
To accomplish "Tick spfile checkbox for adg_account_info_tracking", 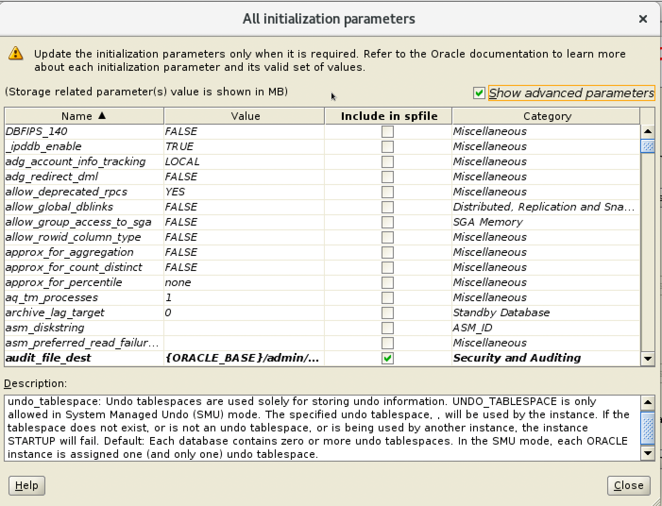I will click(x=388, y=162).
